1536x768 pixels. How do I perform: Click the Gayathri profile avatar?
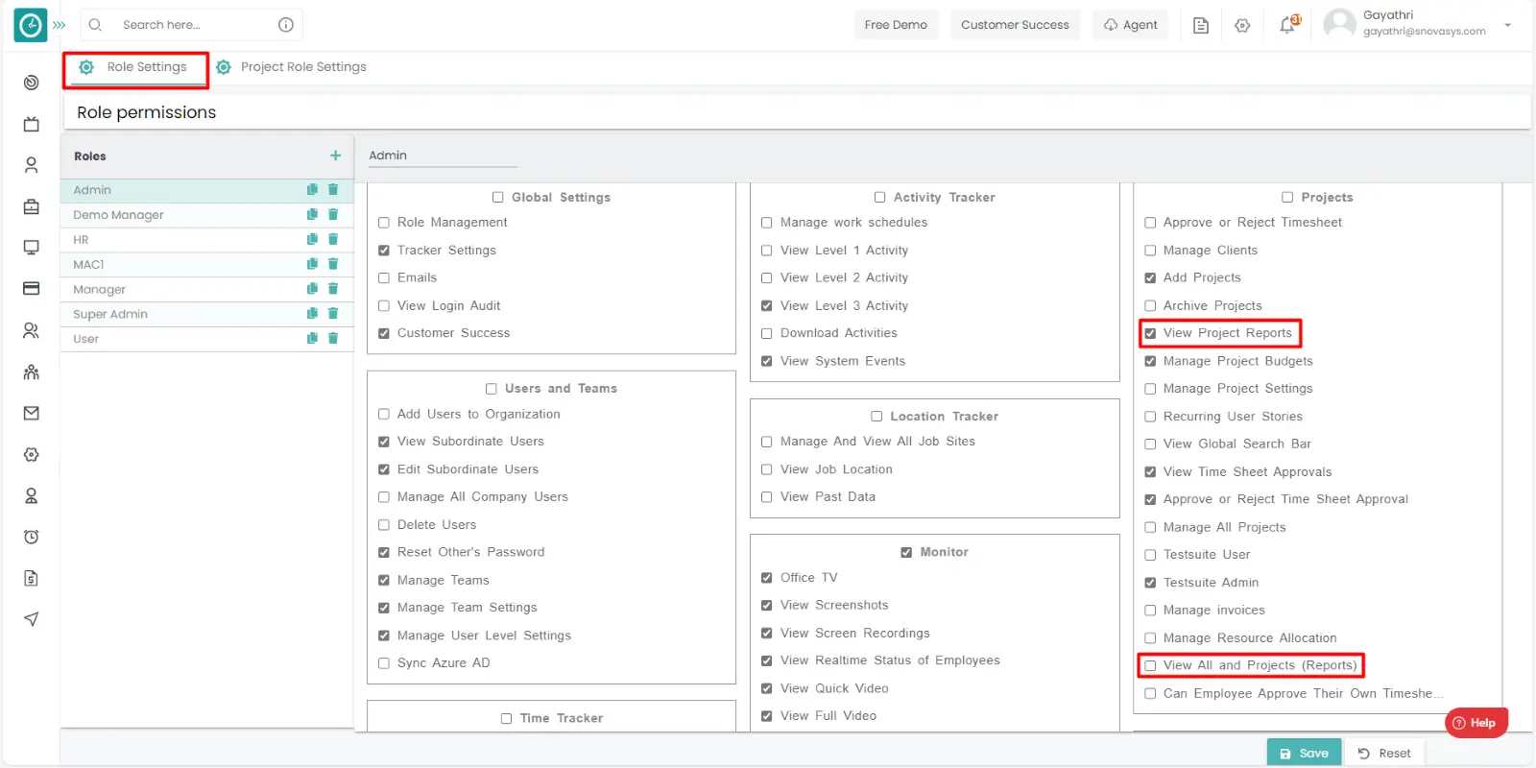coord(1339,24)
